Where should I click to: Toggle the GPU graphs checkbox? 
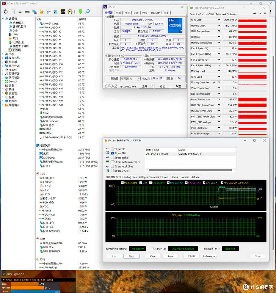(x=4, y=274)
